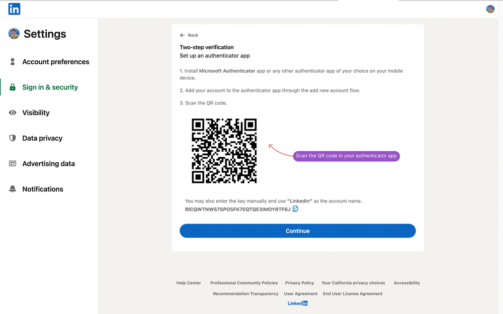Select the Advertising data card icon
Viewport: 503px width, 314px height.
click(x=13, y=163)
